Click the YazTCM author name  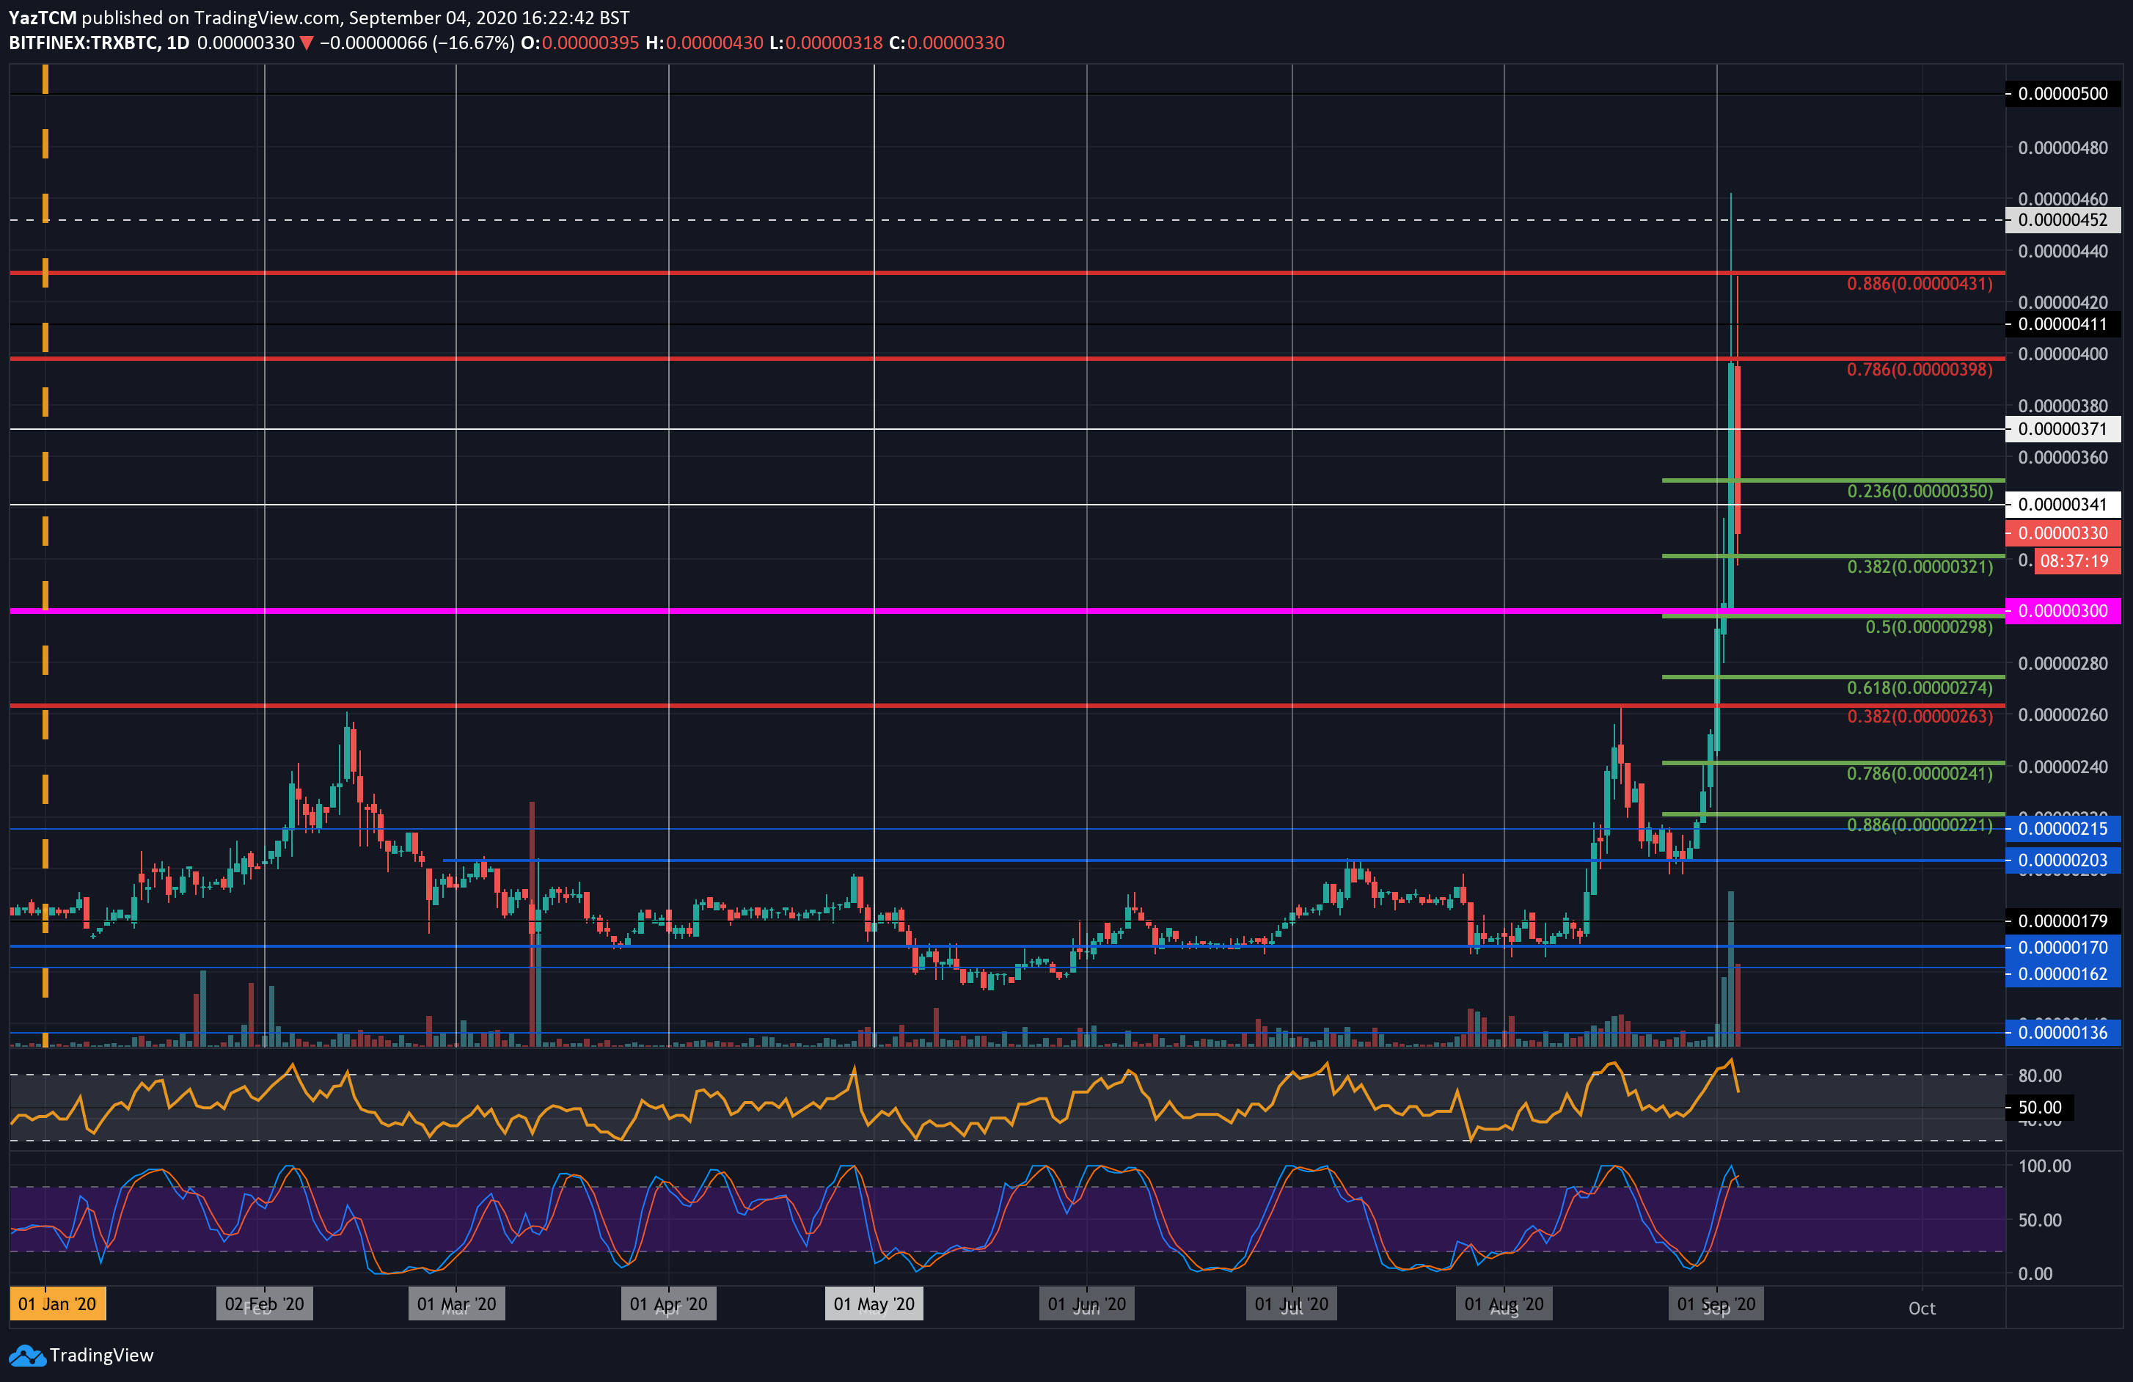(x=43, y=18)
